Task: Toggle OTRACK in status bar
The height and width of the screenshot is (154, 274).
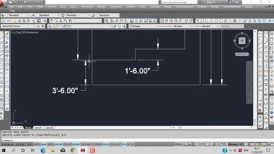Action: pyautogui.click(x=97, y=144)
